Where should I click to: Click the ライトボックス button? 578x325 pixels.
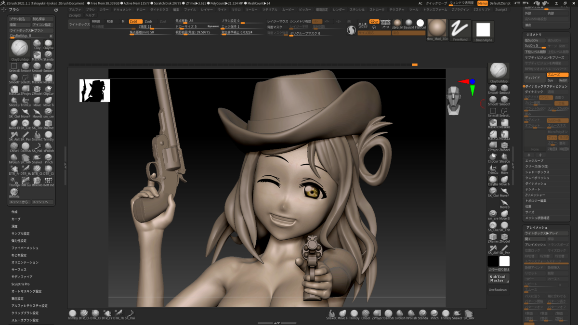point(79,24)
